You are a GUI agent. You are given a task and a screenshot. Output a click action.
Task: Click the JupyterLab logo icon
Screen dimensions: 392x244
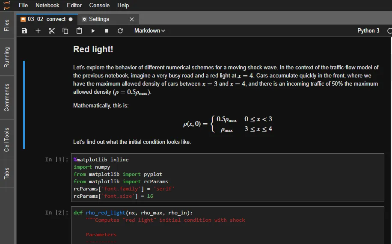pyautogui.click(x=7, y=6)
